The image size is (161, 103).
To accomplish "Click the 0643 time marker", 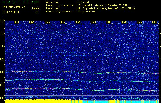I will [x=47, y=22].
